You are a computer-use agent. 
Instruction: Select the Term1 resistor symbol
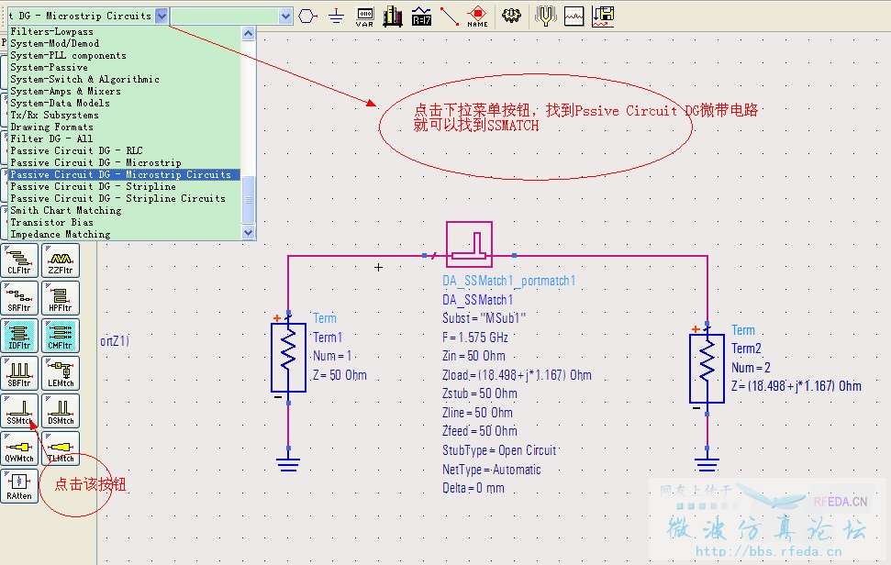tap(289, 358)
